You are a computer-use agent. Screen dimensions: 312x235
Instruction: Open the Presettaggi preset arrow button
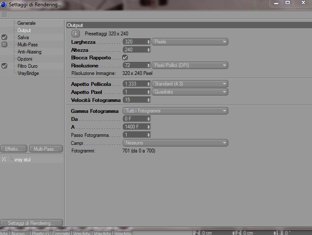pyautogui.click(x=76, y=34)
